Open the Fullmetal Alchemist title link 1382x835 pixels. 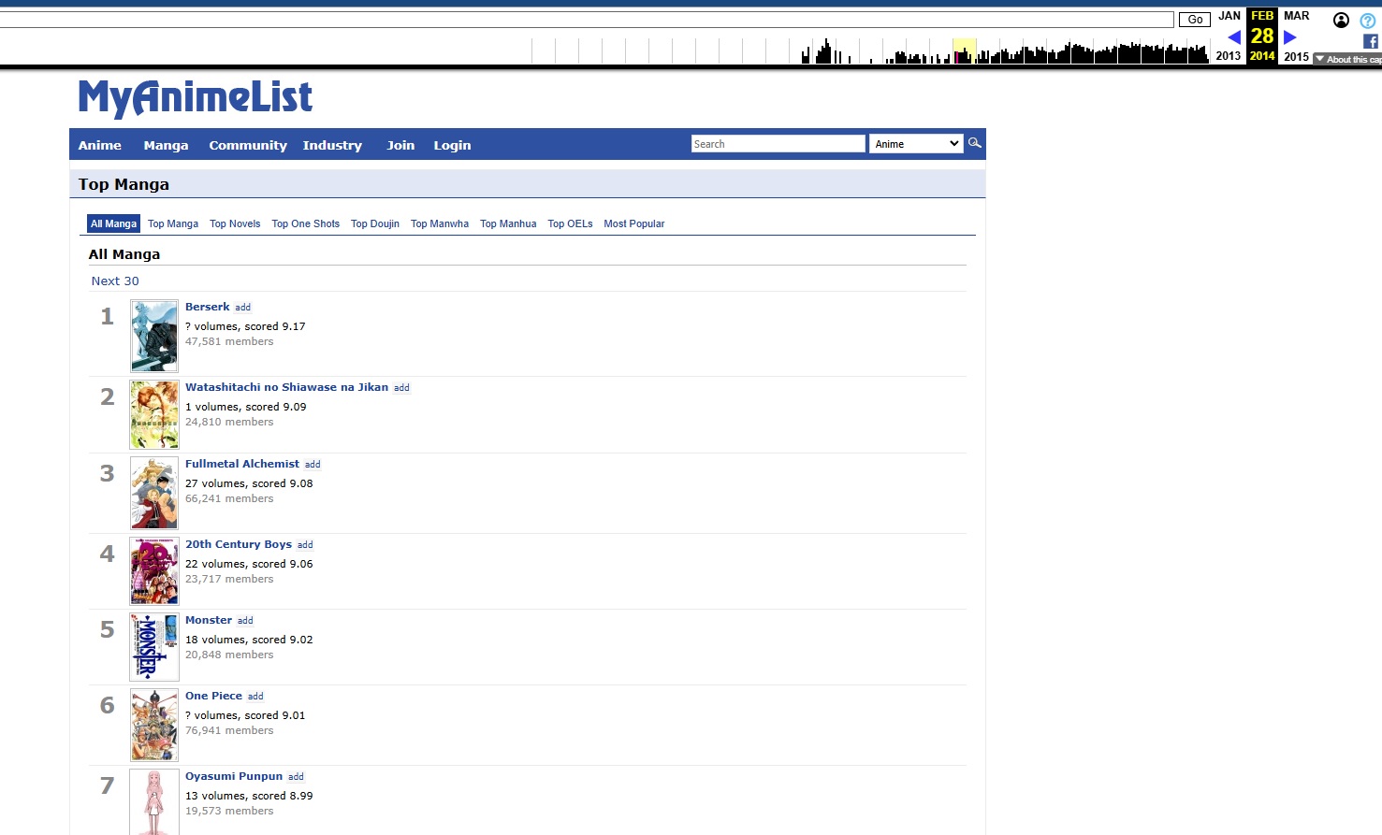click(242, 464)
